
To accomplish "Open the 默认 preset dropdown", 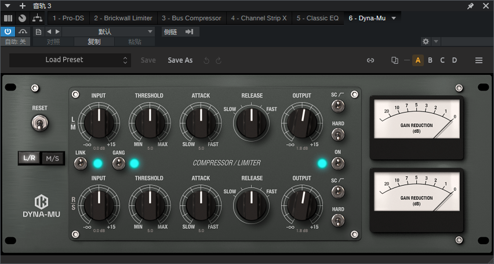I will [108, 31].
